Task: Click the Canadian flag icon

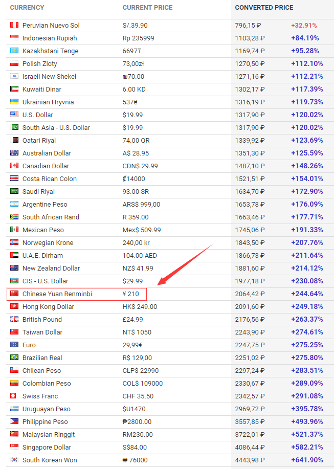Action: pyautogui.click(x=14, y=166)
